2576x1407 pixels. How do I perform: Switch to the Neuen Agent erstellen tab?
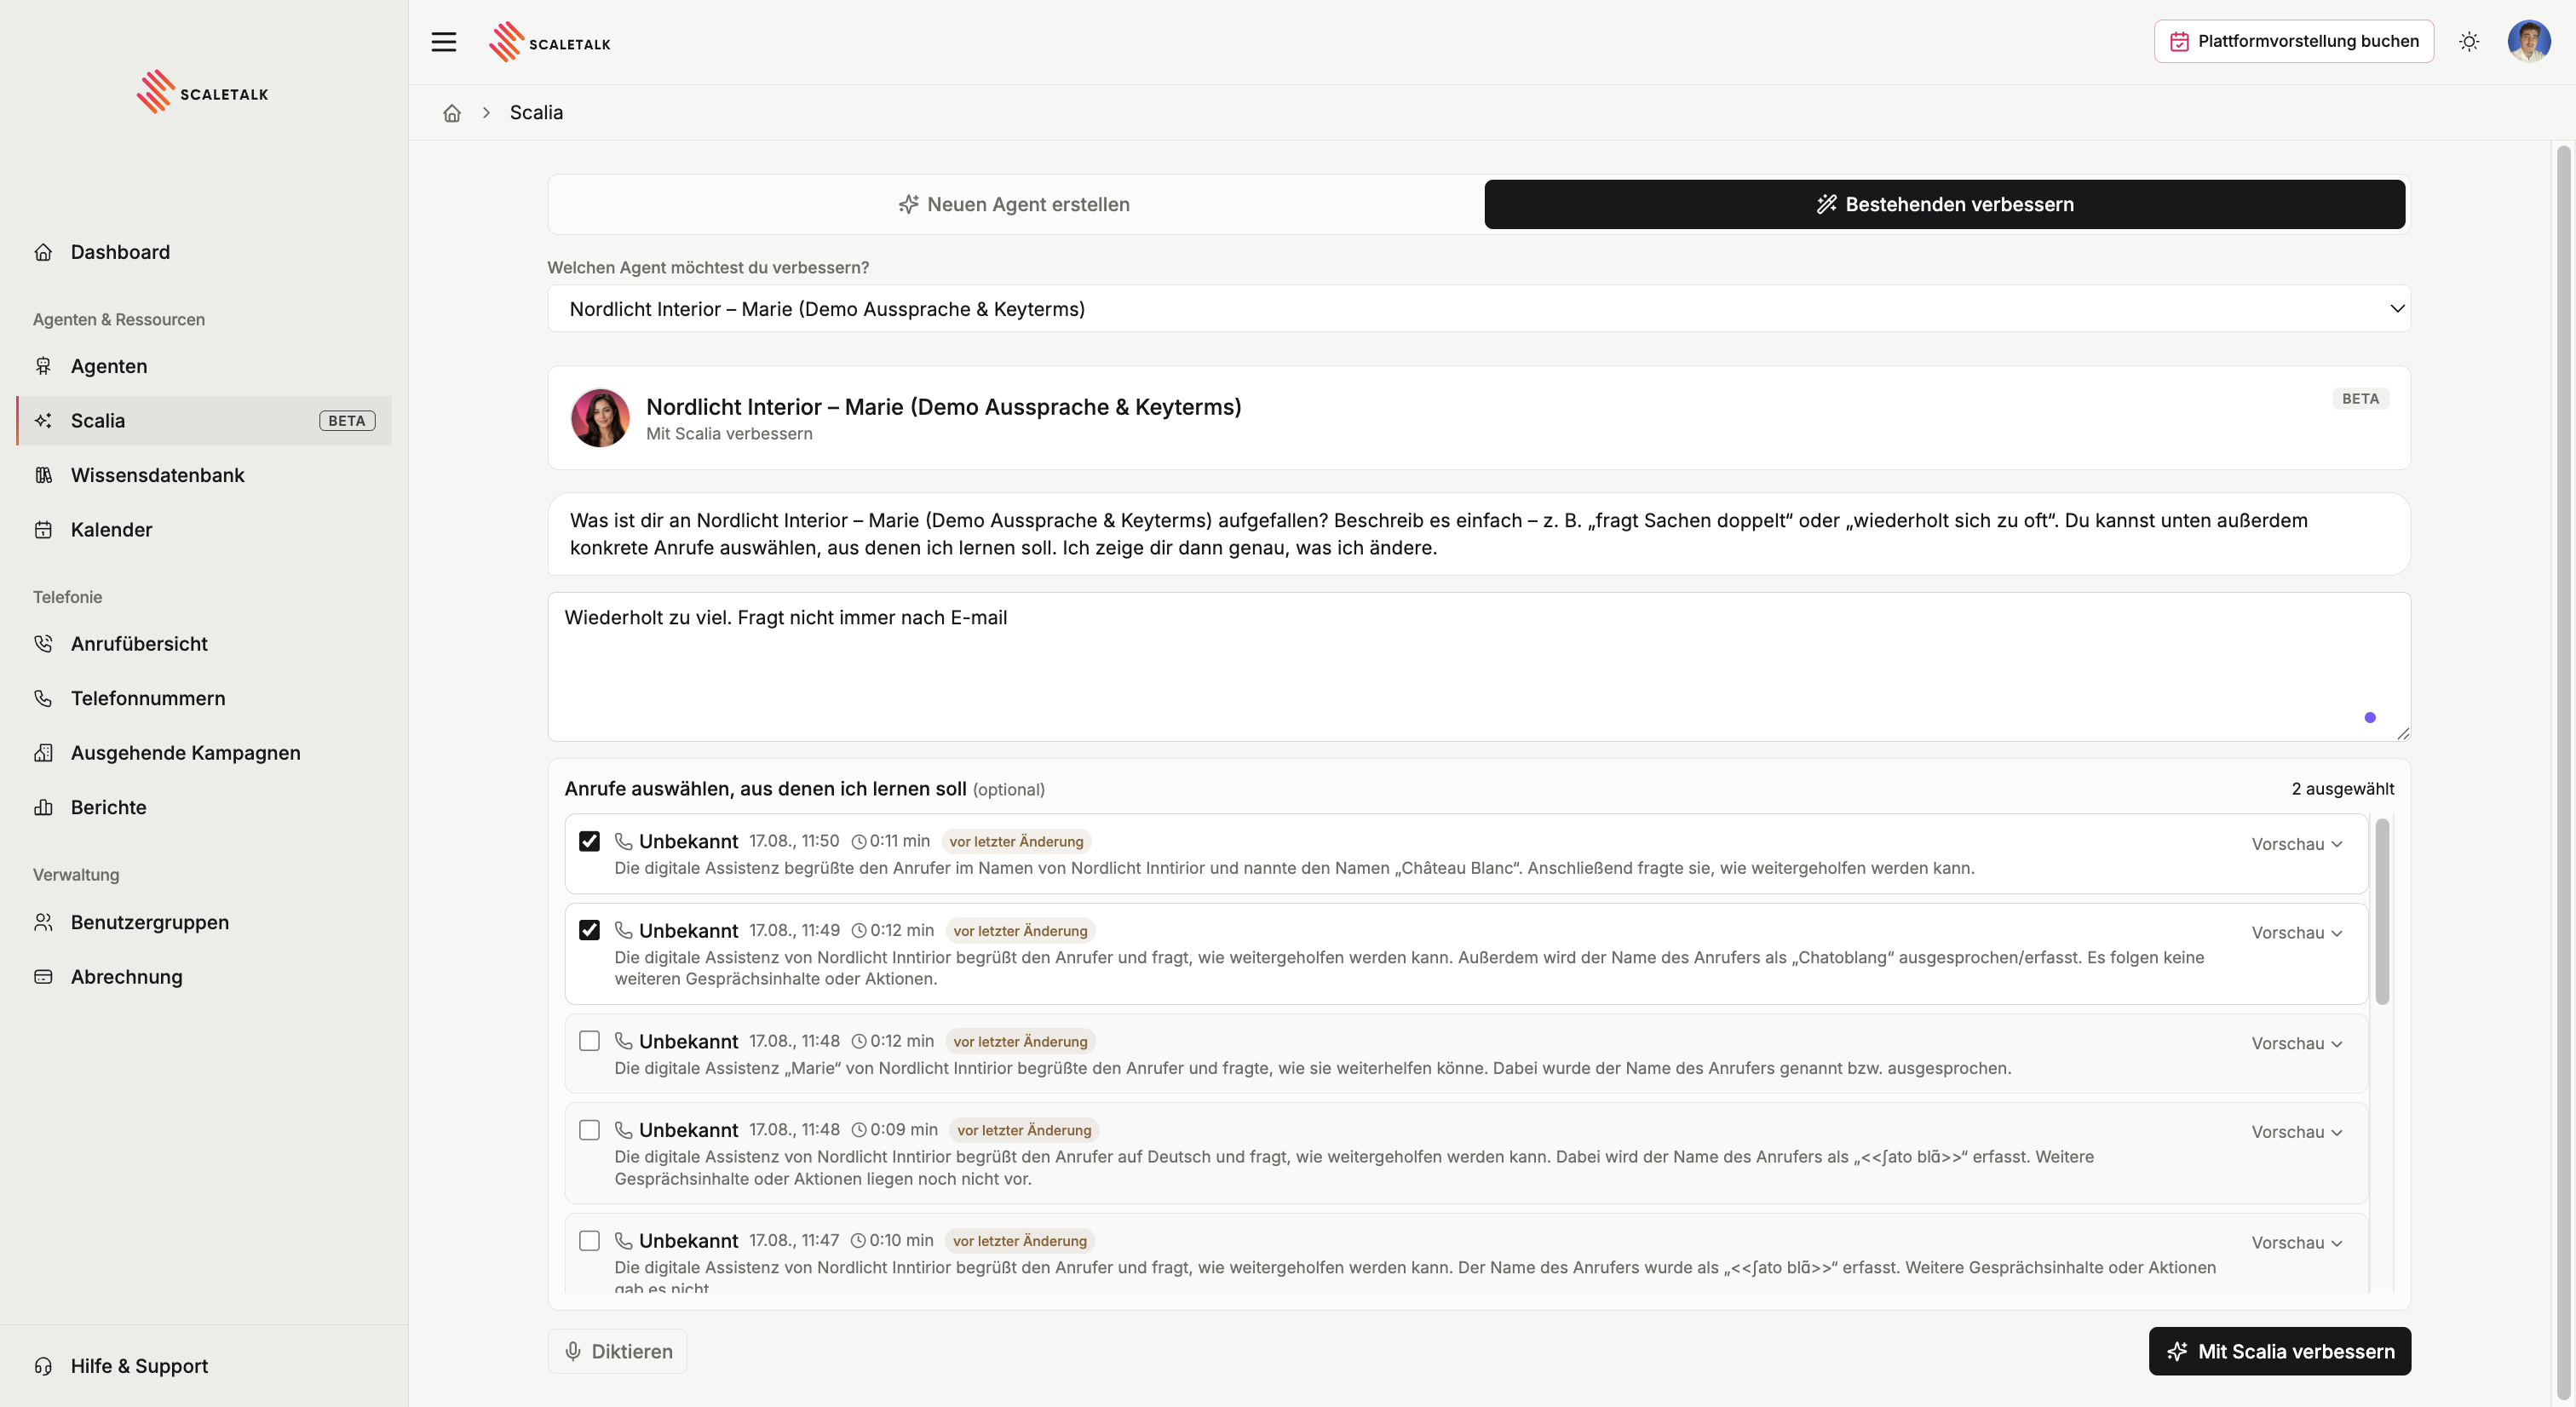[1015, 205]
